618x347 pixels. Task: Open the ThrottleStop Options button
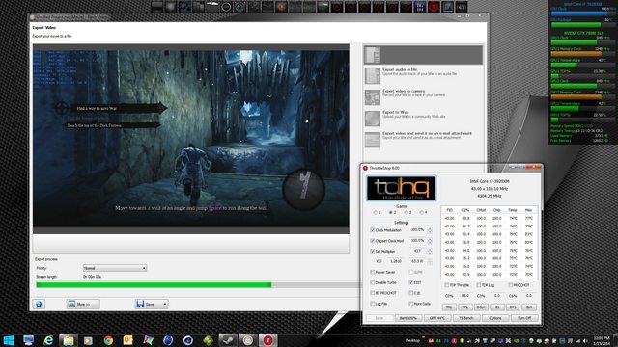(495, 318)
